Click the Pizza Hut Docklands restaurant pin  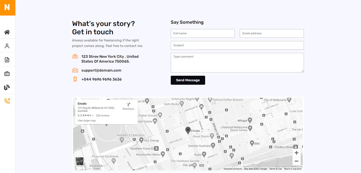tap(113, 161)
